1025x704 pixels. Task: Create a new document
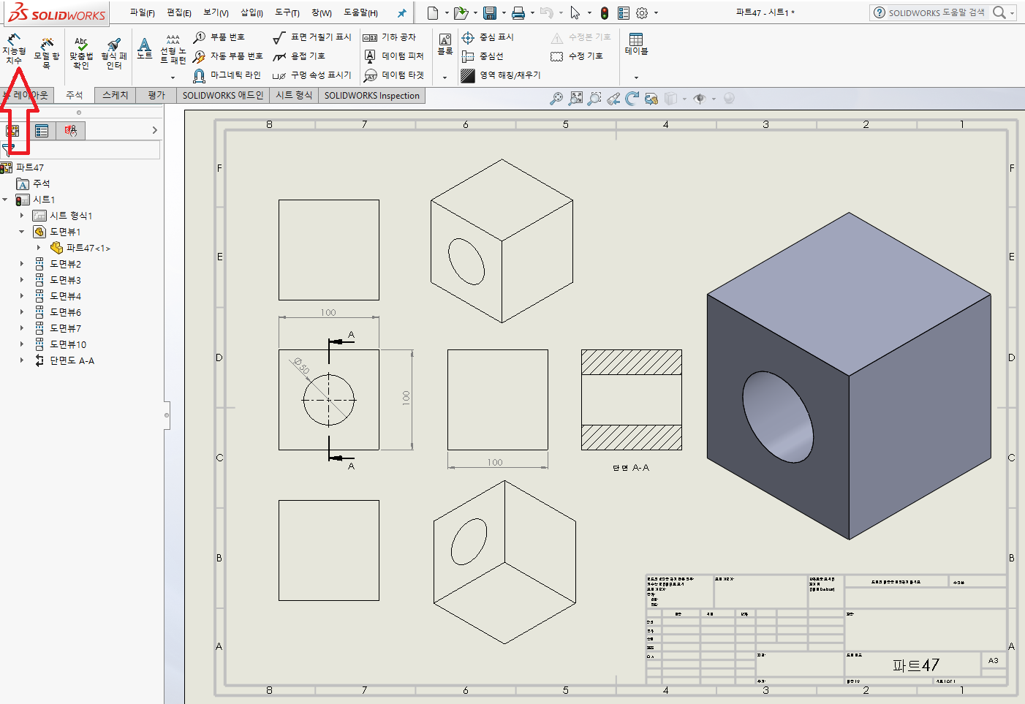pos(433,12)
